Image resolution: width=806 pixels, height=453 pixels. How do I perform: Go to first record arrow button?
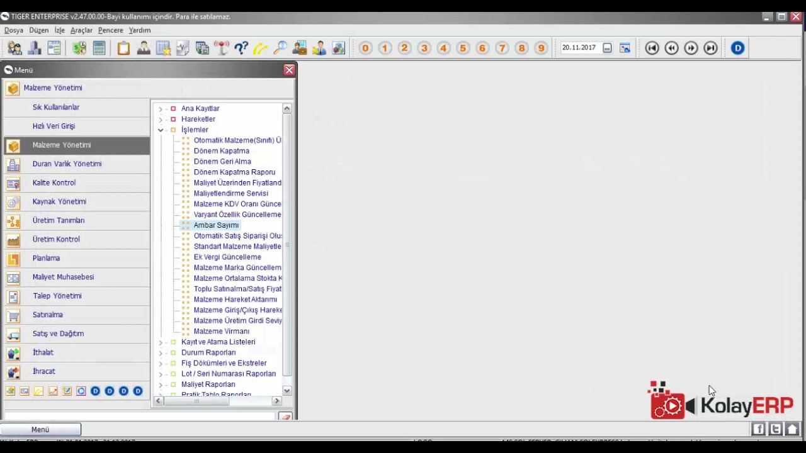tap(652, 48)
